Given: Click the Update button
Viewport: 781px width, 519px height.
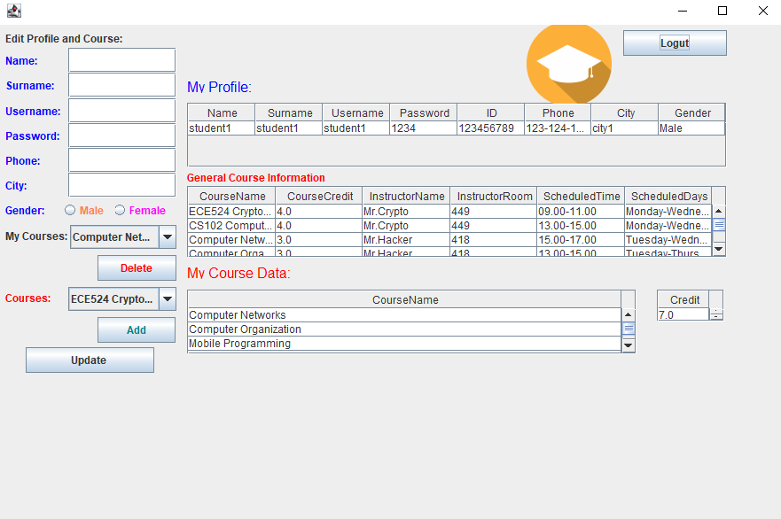Looking at the screenshot, I should click(90, 360).
